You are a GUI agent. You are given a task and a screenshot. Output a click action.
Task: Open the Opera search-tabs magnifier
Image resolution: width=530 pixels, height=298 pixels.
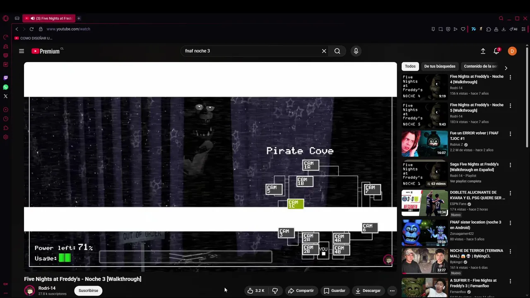click(501, 18)
